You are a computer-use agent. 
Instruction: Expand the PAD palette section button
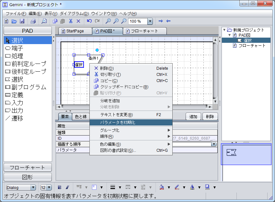(x=28, y=31)
